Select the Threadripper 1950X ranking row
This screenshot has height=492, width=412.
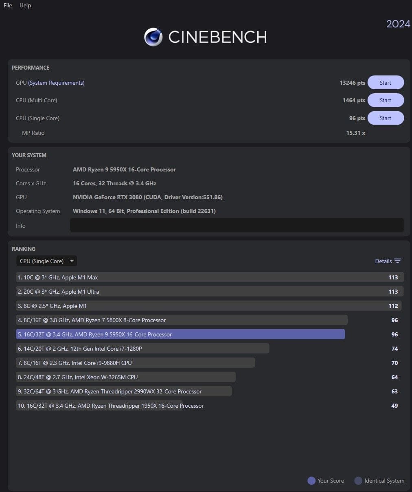point(111,406)
